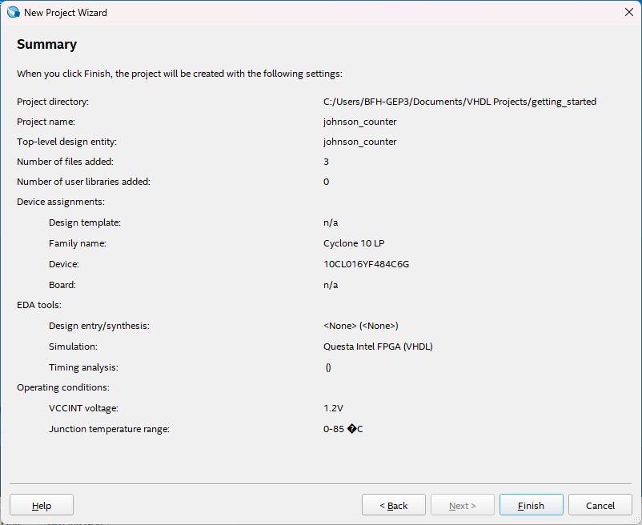Click the greyed-out Next button
This screenshot has height=525, width=642.
pos(462,505)
